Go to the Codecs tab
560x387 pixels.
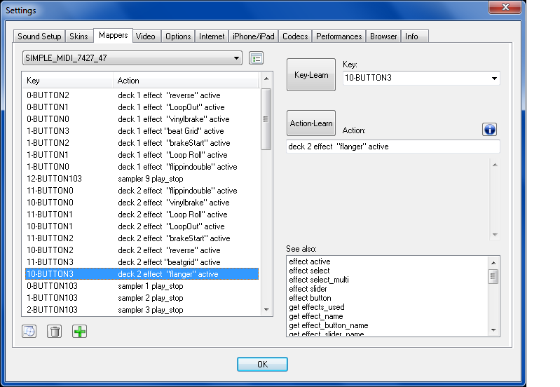pos(295,36)
